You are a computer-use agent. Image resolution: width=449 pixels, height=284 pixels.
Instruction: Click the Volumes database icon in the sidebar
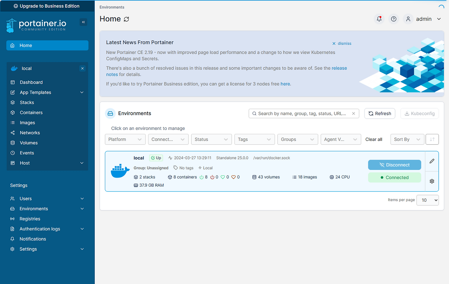13,143
